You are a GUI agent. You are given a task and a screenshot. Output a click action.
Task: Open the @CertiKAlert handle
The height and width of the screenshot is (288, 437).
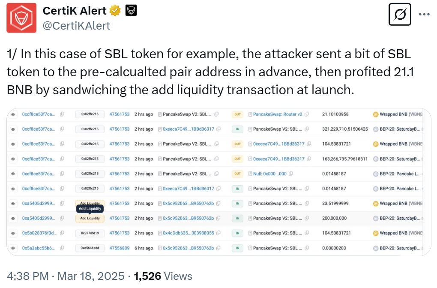tap(76, 26)
